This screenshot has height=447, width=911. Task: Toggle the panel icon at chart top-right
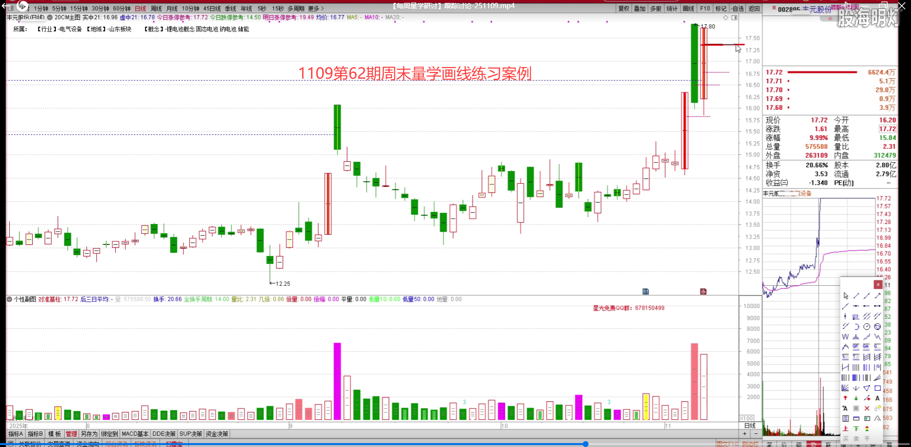click(x=734, y=17)
